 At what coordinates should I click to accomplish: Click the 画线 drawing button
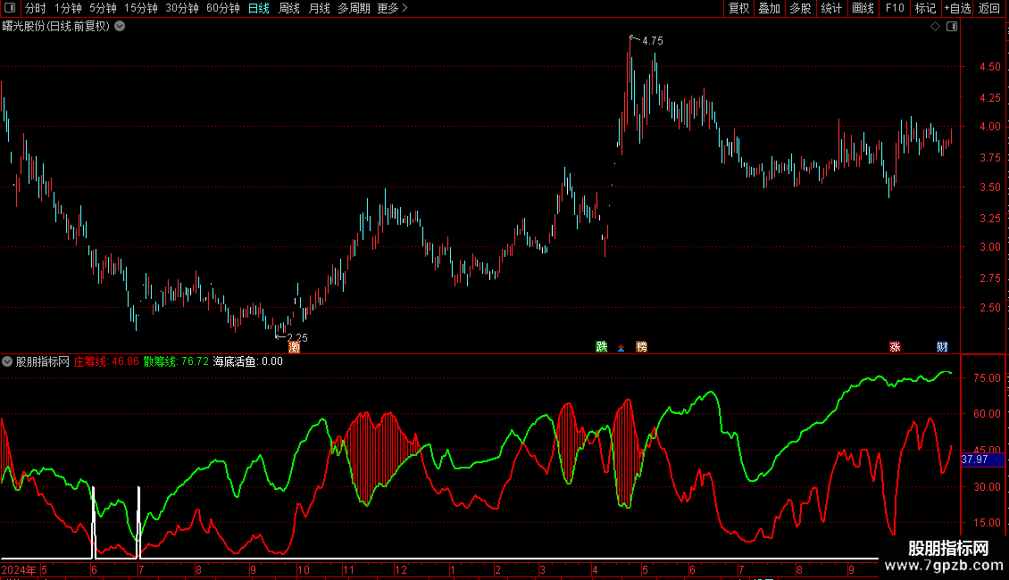863,8
